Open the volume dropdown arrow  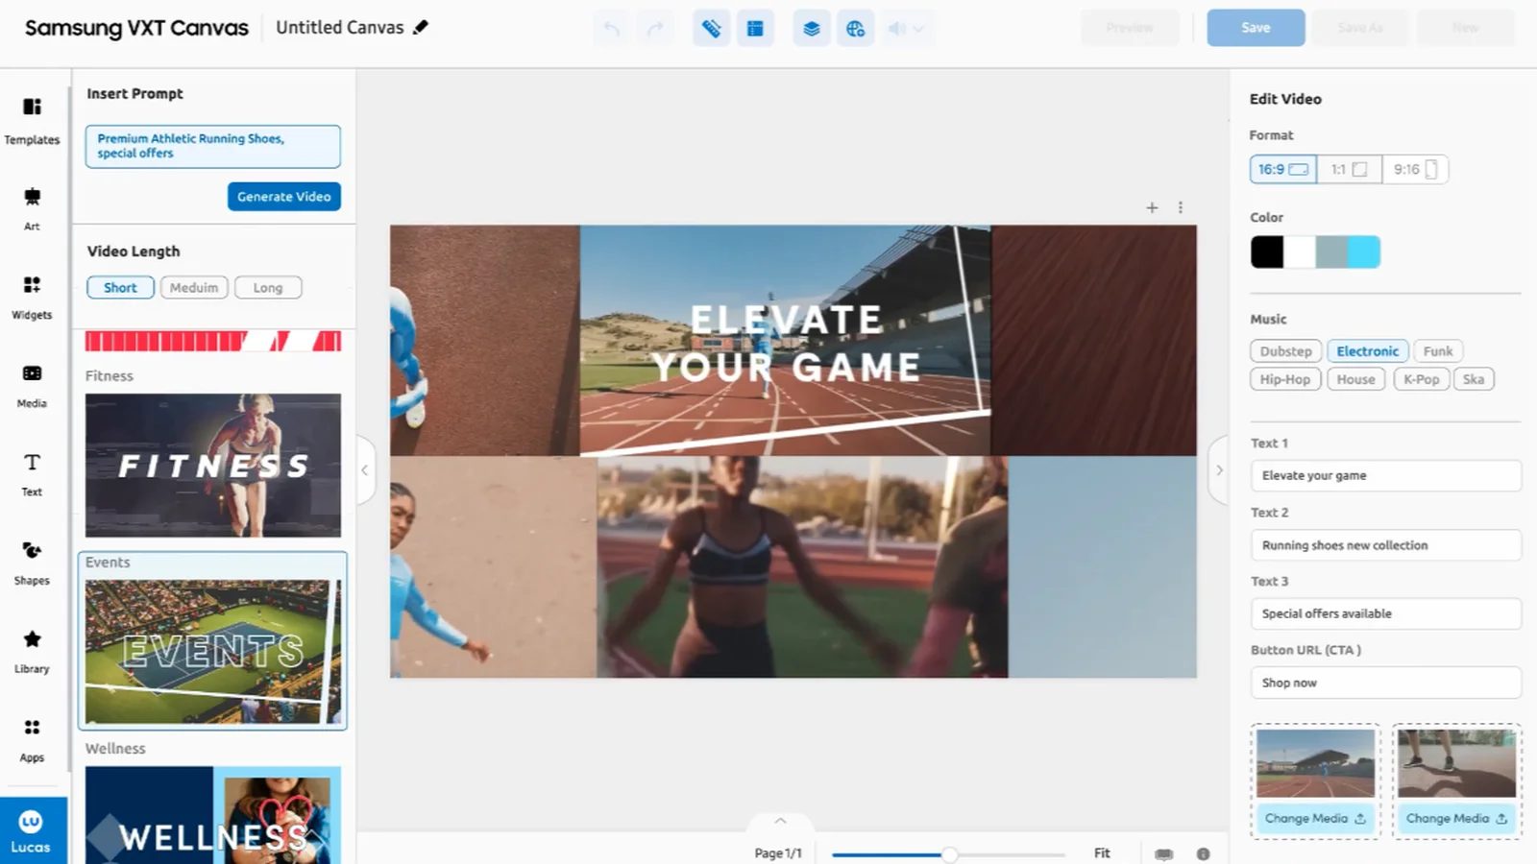click(918, 29)
